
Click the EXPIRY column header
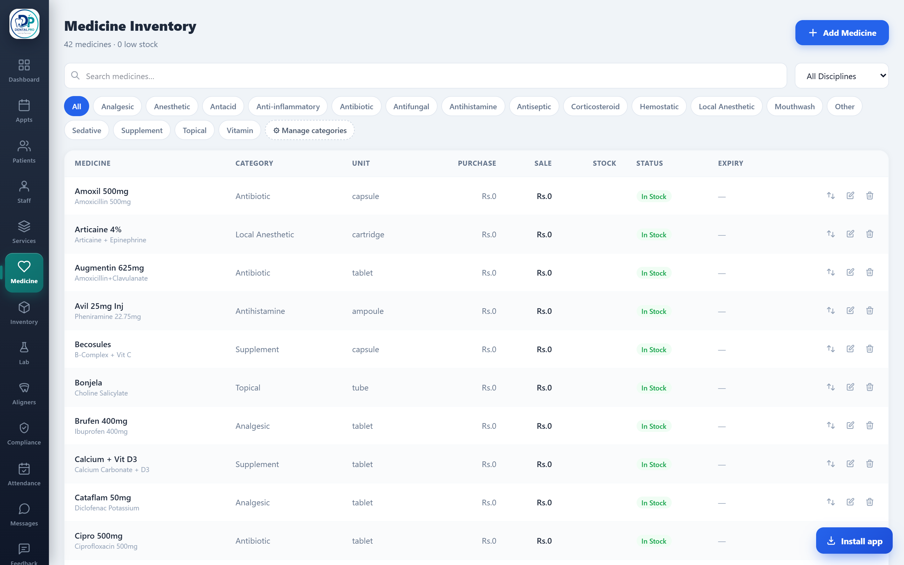(x=730, y=163)
